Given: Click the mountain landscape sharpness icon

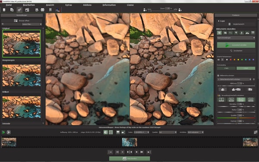Looking at the screenshot, I should click(247, 33).
